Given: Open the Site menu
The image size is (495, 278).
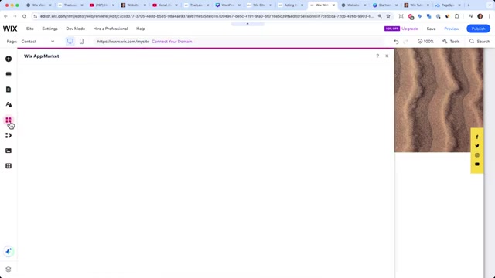Looking at the screenshot, I should tap(29, 29).
